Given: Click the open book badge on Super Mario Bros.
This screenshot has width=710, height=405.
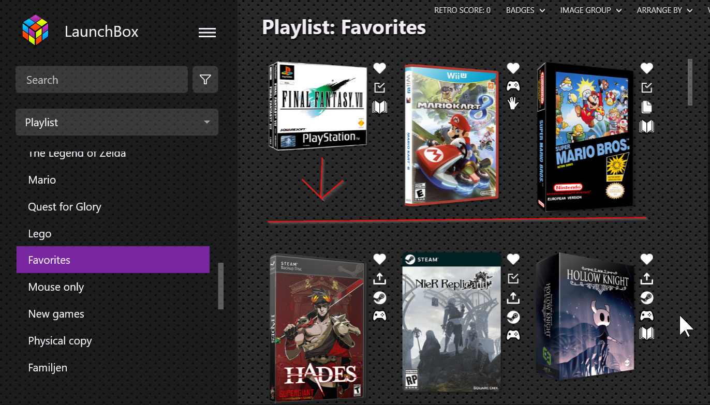Looking at the screenshot, I should click(x=647, y=127).
